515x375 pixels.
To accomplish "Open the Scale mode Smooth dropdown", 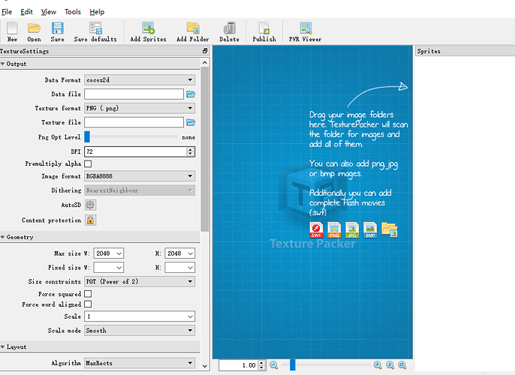I will point(140,331).
